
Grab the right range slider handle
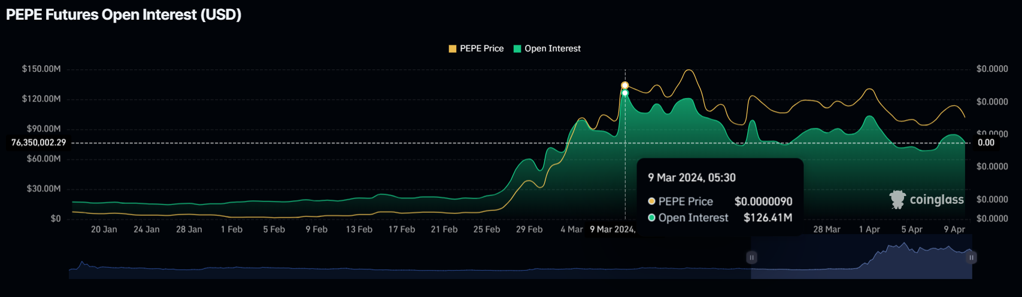click(971, 258)
